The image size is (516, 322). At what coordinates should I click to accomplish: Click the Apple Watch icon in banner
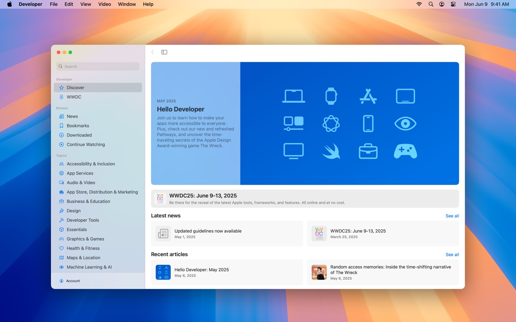click(x=331, y=96)
